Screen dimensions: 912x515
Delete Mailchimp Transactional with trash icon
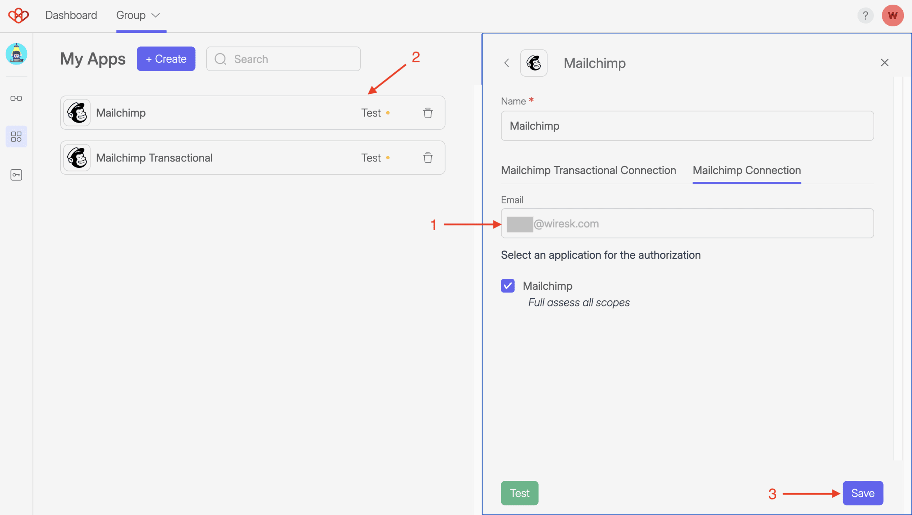coord(427,158)
